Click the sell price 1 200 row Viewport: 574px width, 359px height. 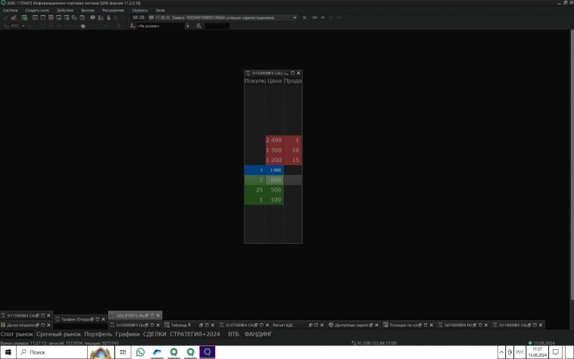[273, 161]
